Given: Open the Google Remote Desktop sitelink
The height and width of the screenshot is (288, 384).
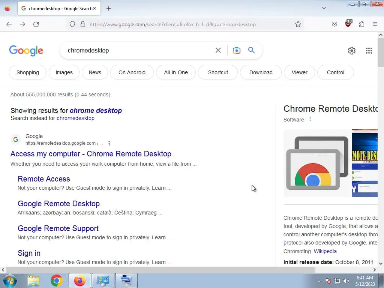Looking at the screenshot, I should 58,204.
